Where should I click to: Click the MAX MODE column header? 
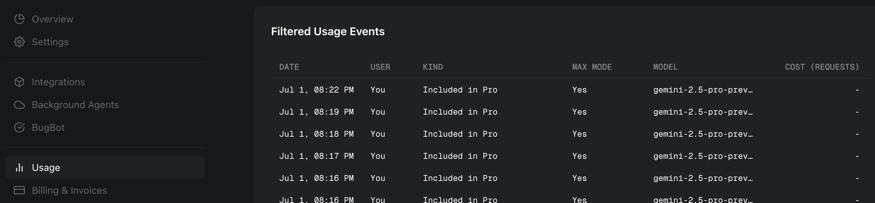click(592, 67)
